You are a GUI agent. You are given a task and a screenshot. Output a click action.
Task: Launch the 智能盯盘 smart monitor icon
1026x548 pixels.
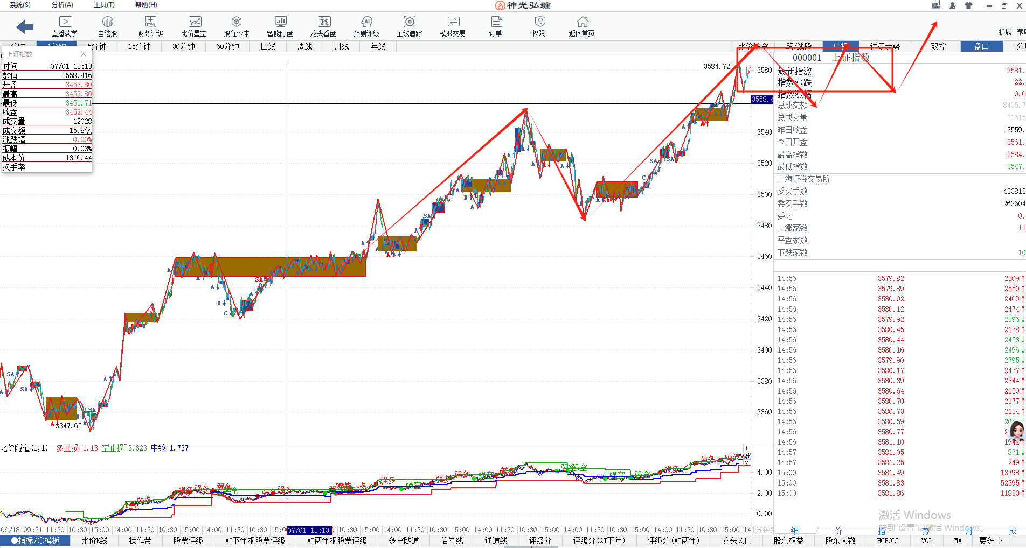point(280,26)
